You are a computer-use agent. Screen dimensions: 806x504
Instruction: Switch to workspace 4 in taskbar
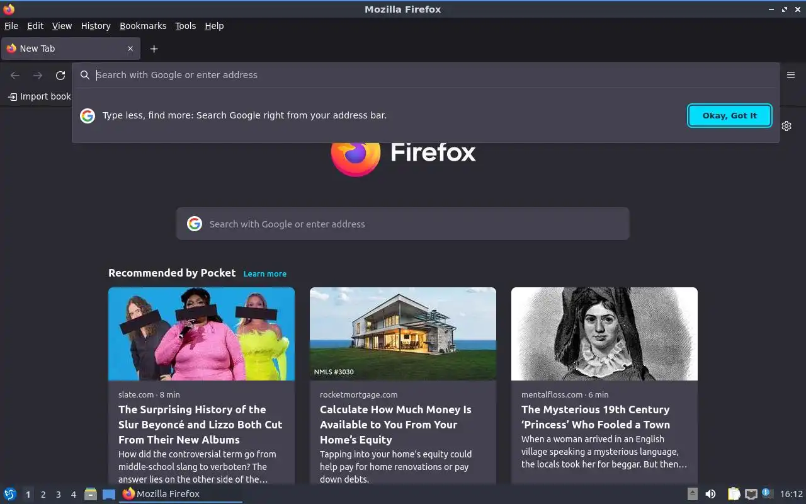[x=73, y=495]
